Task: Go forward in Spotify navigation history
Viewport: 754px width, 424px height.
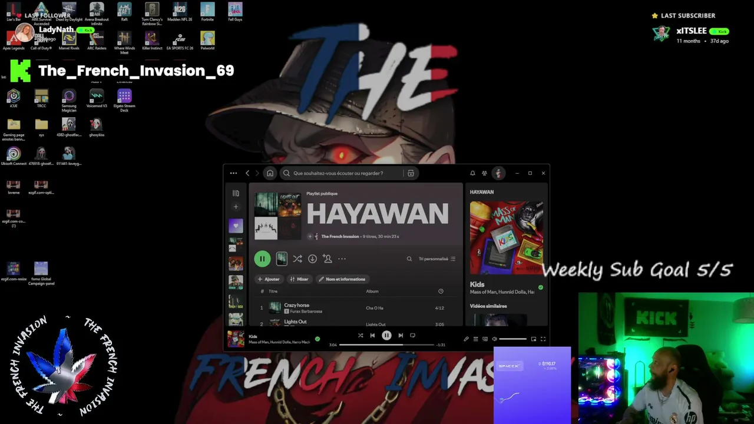Action: click(257, 173)
